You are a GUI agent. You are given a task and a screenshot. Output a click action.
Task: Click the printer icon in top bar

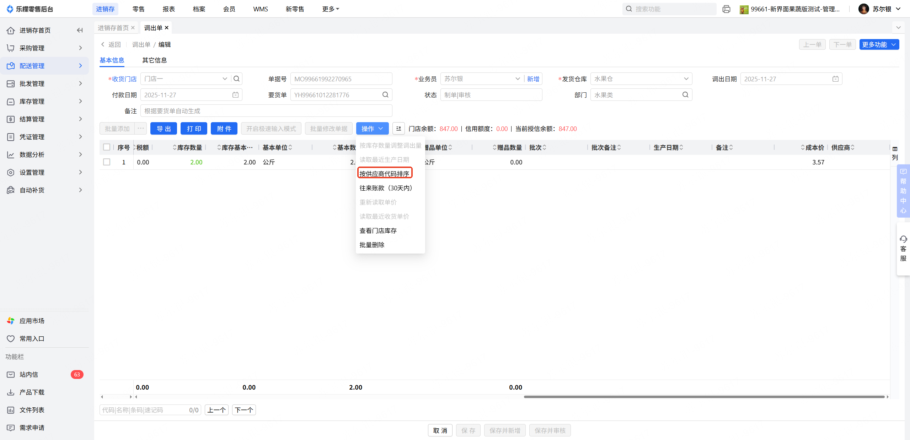(726, 9)
